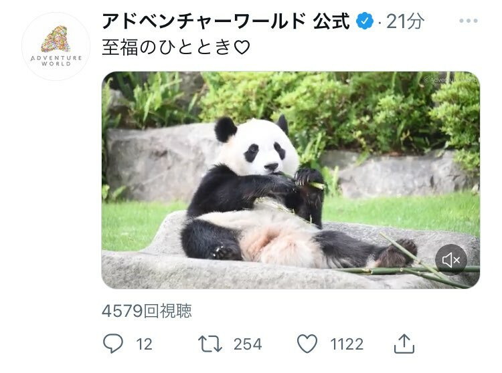Retweet this post using the arrows icon
Viewport: 502px width, 373px height.
pos(210,344)
